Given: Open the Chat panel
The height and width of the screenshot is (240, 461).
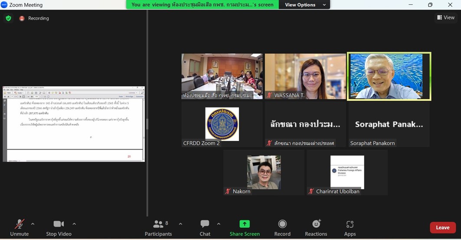Looking at the screenshot, I should (x=205, y=227).
